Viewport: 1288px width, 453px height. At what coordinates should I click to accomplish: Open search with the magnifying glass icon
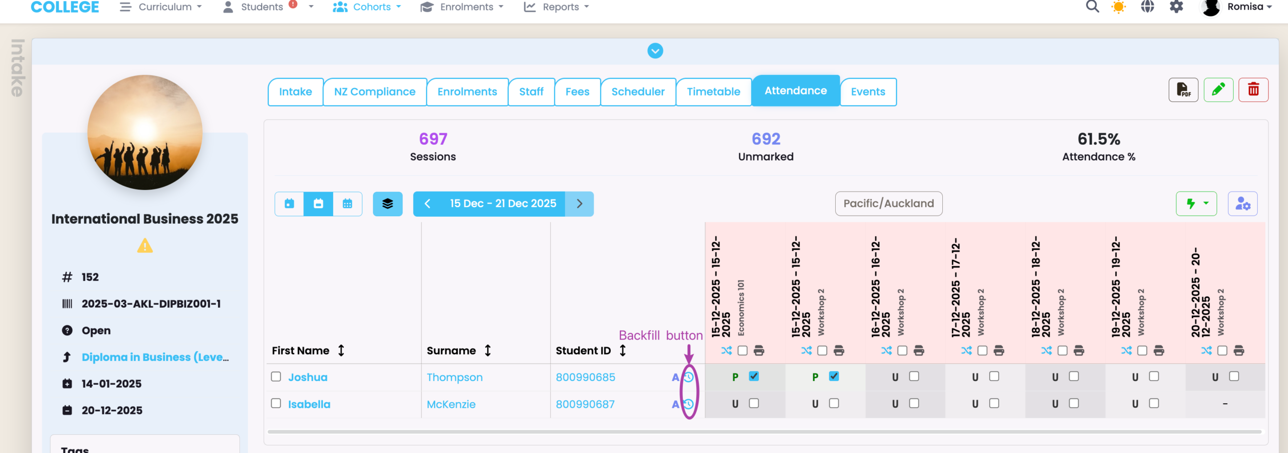[x=1092, y=7]
